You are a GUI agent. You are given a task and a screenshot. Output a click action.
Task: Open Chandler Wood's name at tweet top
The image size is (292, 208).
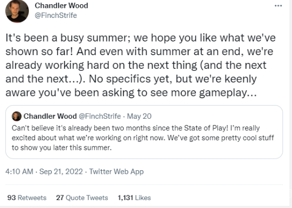click(x=61, y=6)
